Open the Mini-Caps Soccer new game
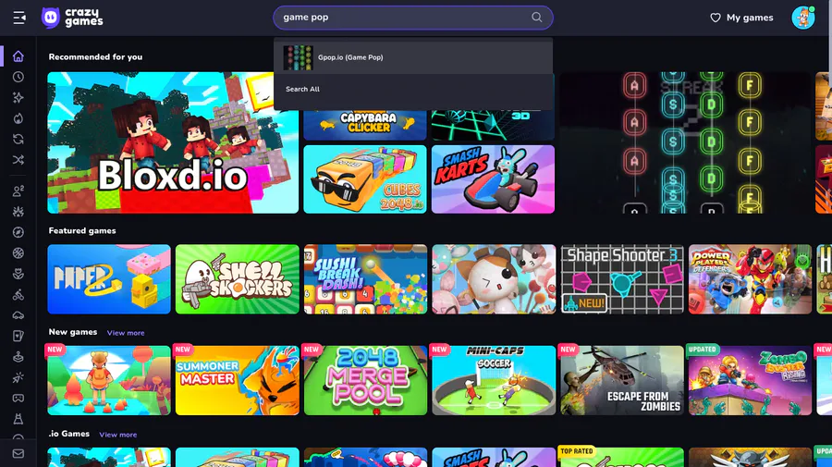Viewport: 832px width, 467px height. [x=494, y=380]
